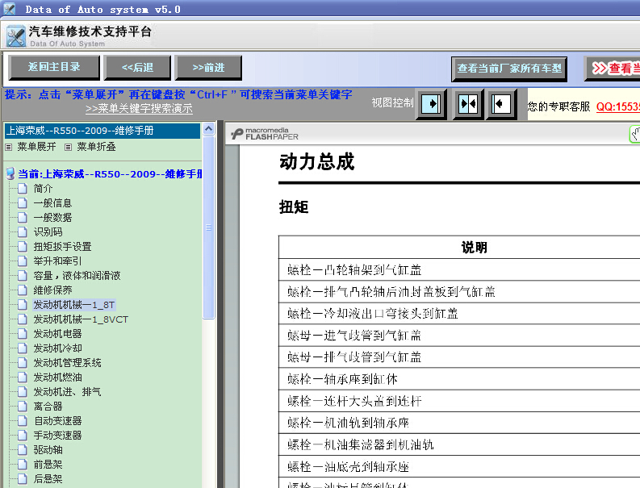
Task: Click the 菜单展开 square icon
Action: click(x=9, y=147)
